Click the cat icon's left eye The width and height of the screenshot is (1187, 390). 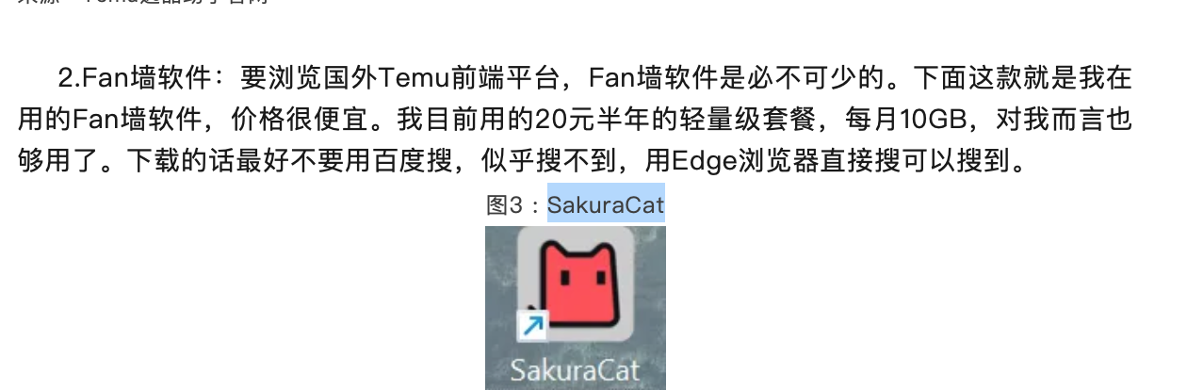coord(563,277)
